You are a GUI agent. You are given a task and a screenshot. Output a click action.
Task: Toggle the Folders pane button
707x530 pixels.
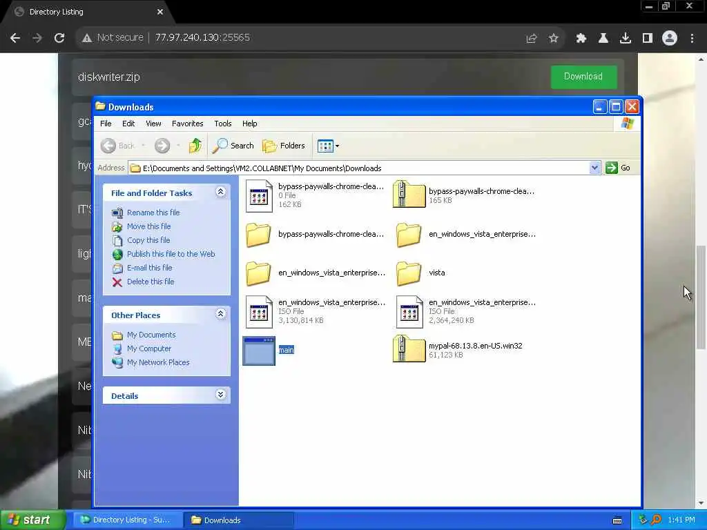coord(284,146)
